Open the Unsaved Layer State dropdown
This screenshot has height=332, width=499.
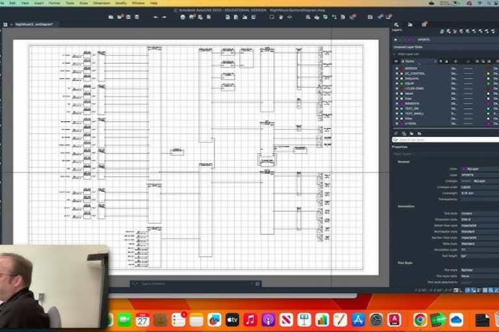pos(446,47)
